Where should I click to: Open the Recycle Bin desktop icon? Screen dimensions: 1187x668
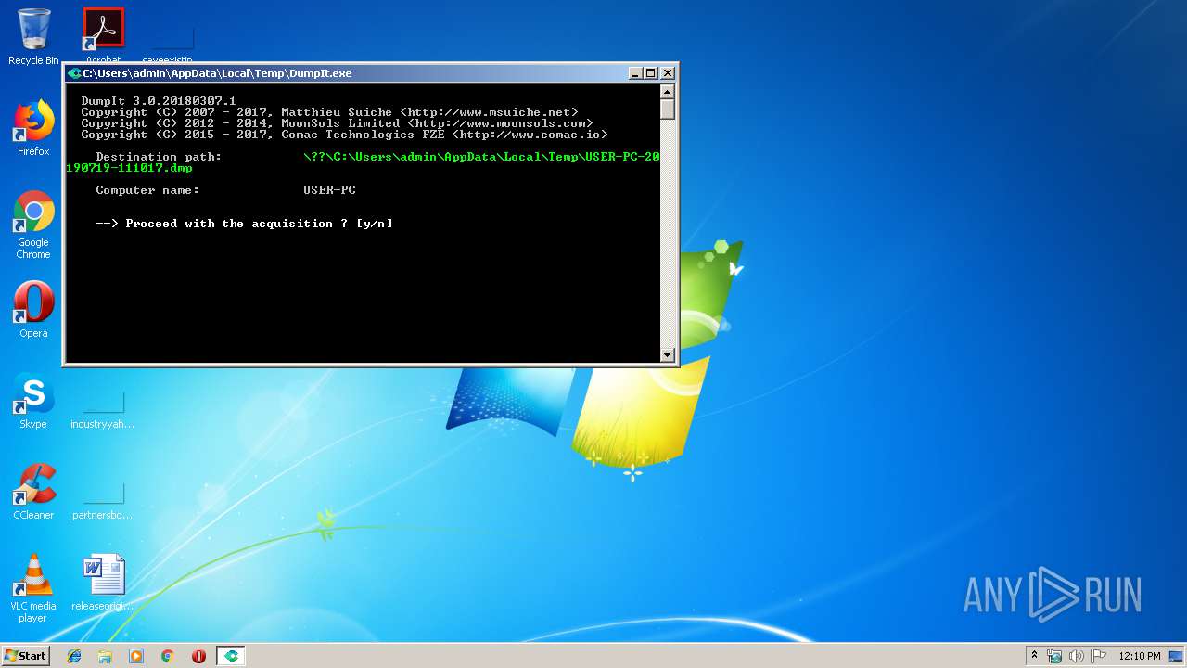33,37
